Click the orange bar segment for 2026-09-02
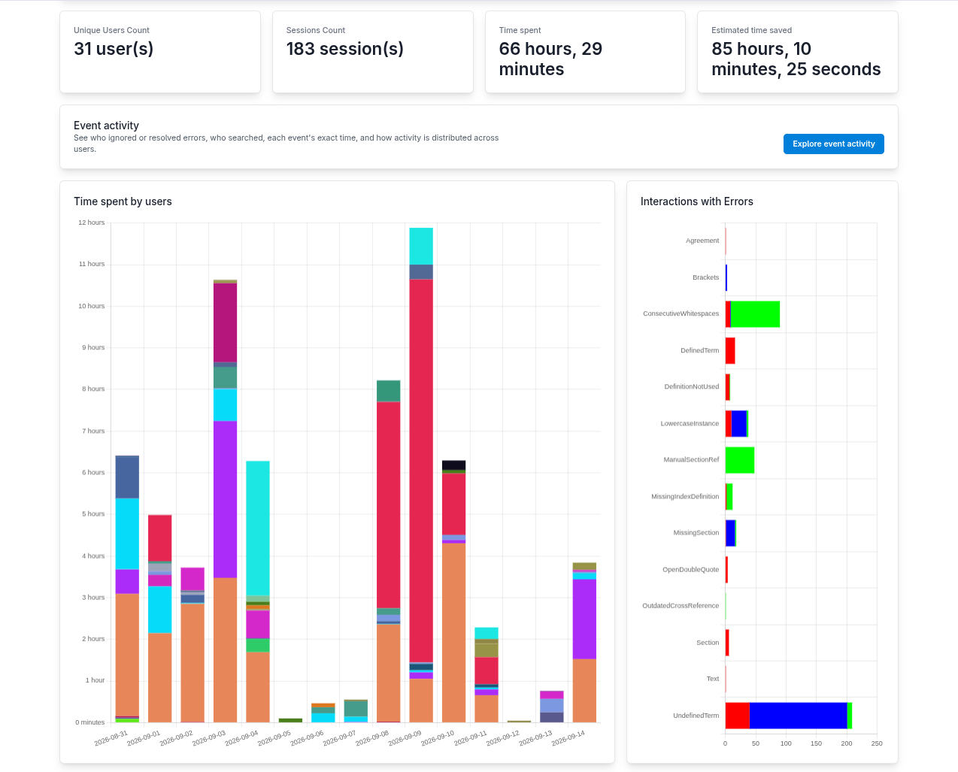Image resolution: width=958 pixels, height=772 pixels. click(x=193, y=663)
